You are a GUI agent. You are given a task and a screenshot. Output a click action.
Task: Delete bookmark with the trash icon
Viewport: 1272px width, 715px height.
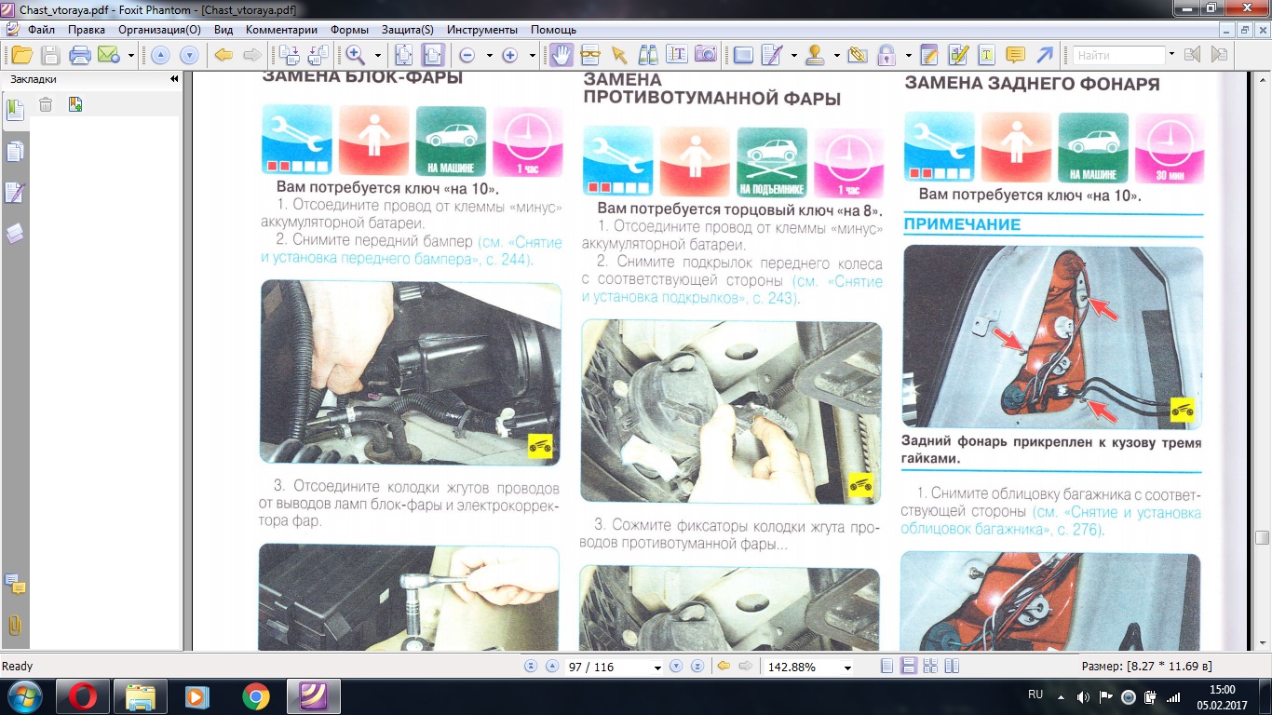tap(45, 104)
